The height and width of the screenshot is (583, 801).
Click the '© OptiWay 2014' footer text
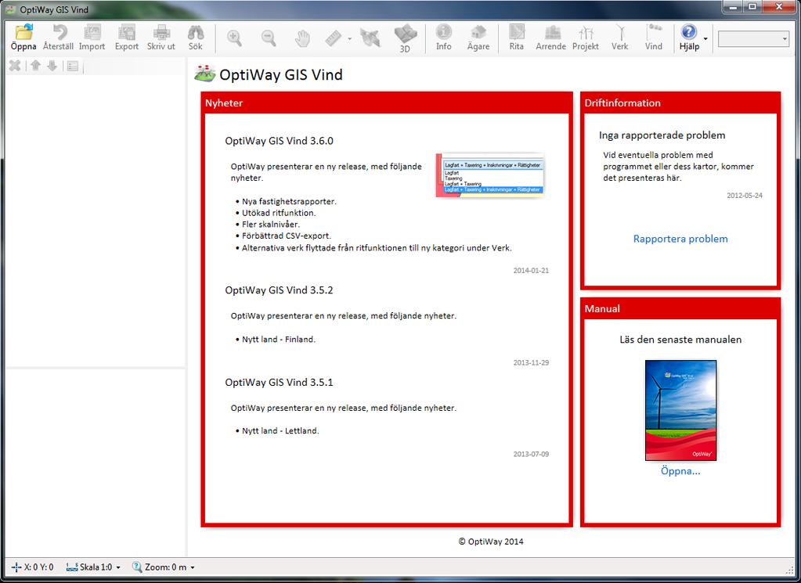[x=491, y=542]
